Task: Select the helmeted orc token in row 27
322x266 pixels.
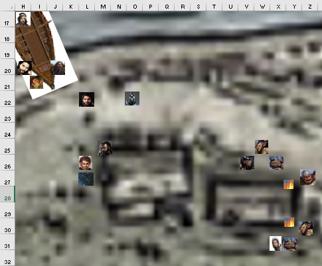Action: [x=308, y=177]
